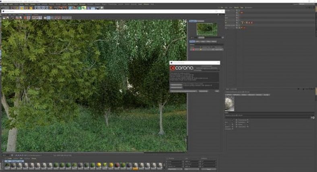Click Picture Viewer save image icon

tap(8, 18)
